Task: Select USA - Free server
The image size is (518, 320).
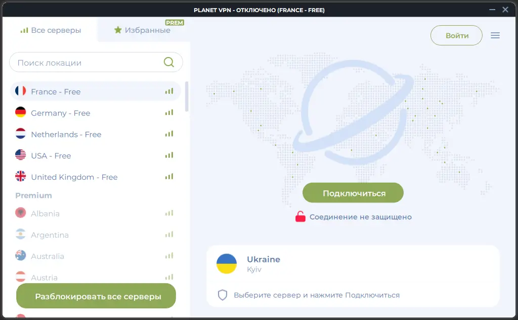Action: 96,155
